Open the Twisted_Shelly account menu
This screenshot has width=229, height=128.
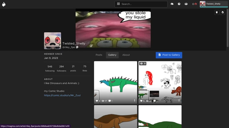coord(214,4)
